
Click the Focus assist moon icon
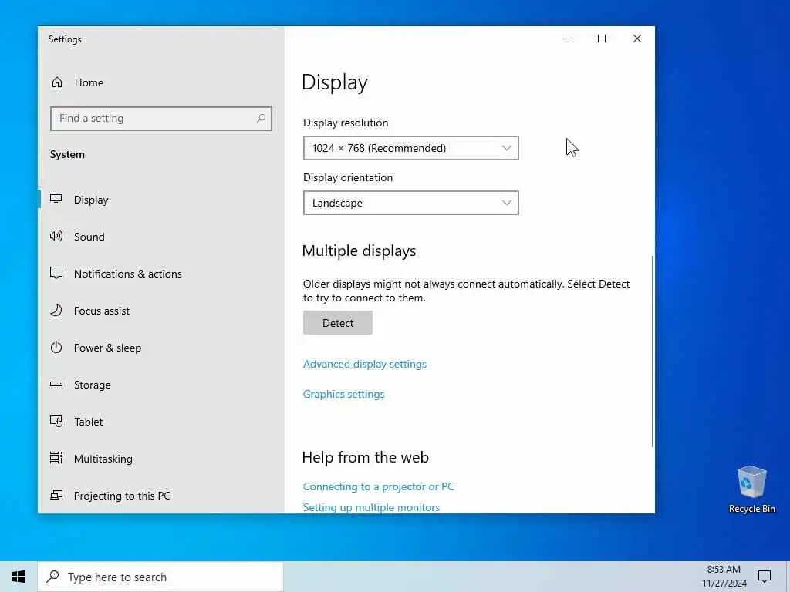point(56,310)
